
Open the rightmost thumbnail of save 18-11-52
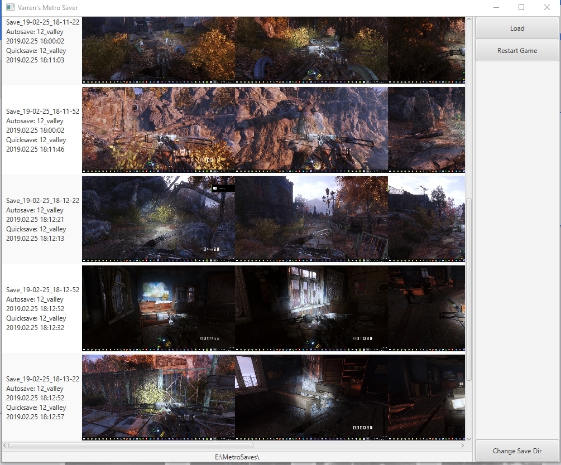pyautogui.click(x=426, y=130)
